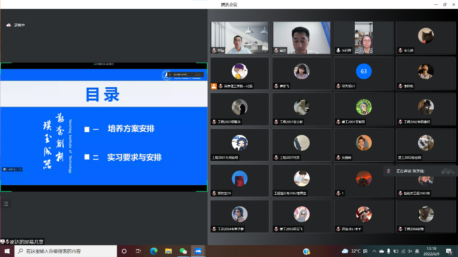Click the Tencent Meeting taskbar icon
The width and height of the screenshot is (458, 257).
point(198,251)
